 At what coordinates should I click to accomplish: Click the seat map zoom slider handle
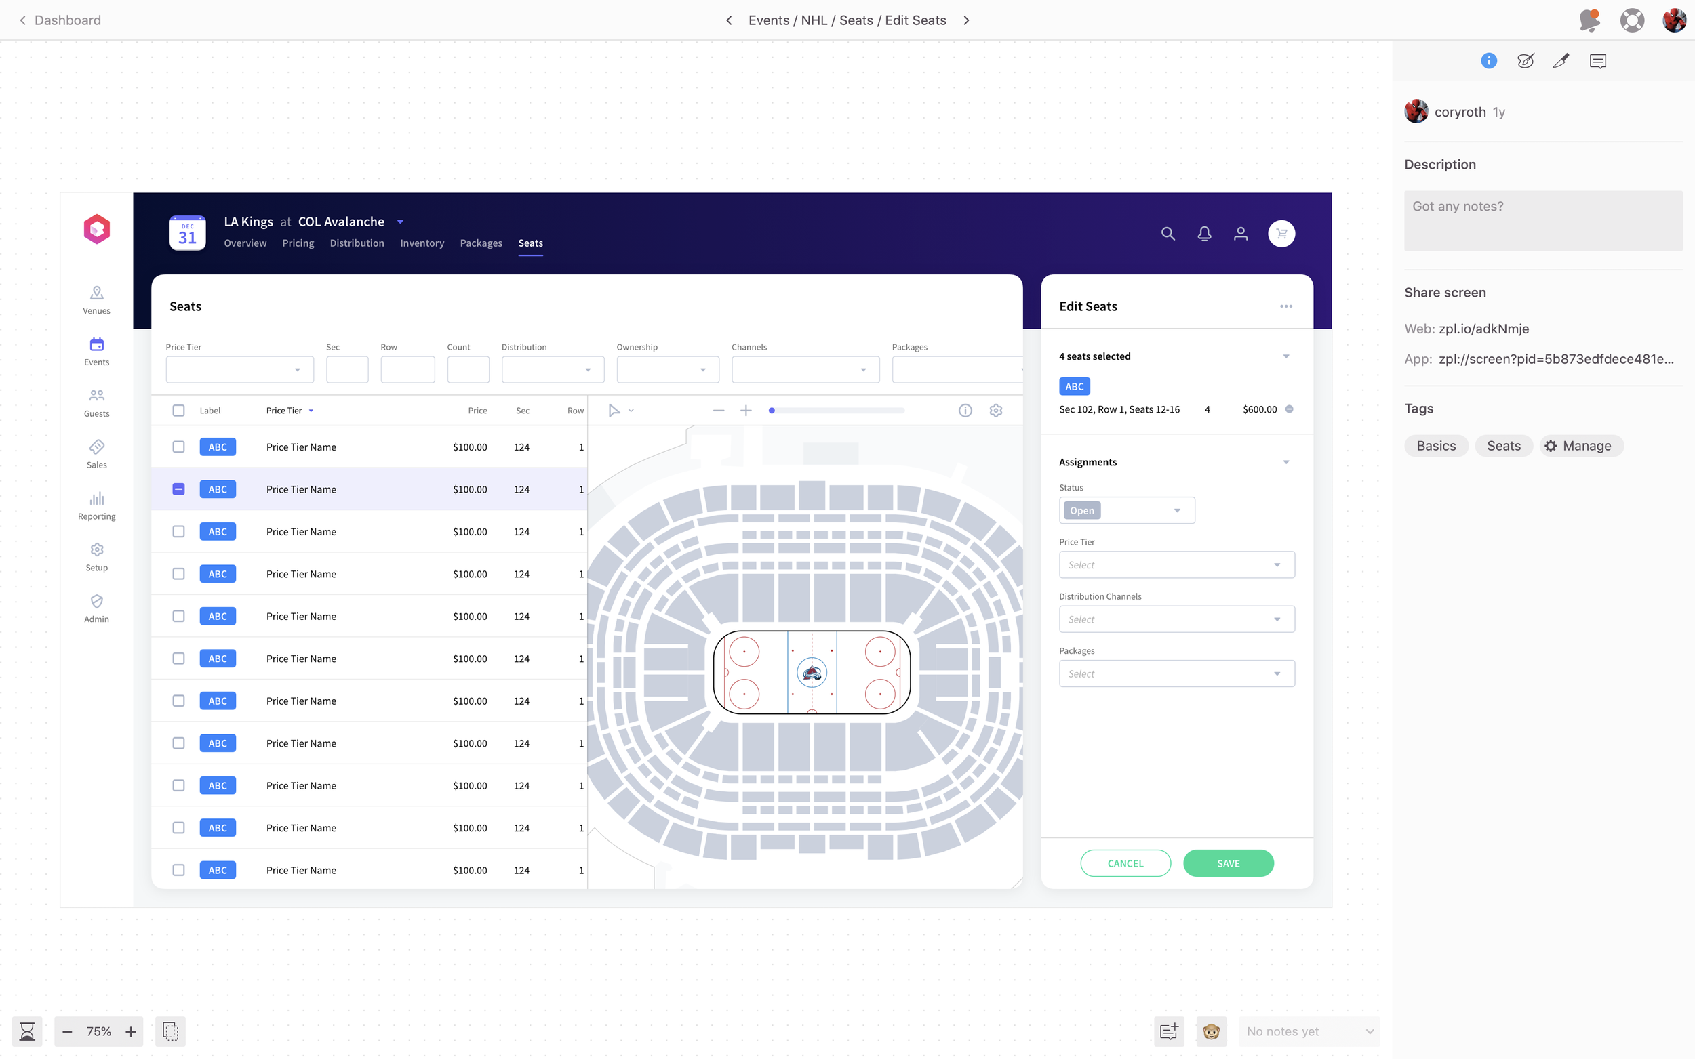click(772, 411)
